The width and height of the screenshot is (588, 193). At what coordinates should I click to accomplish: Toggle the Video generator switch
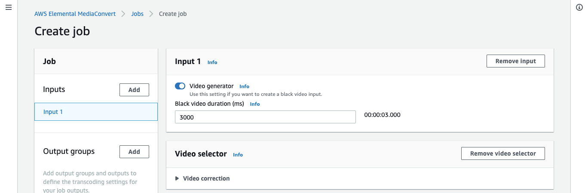180,86
